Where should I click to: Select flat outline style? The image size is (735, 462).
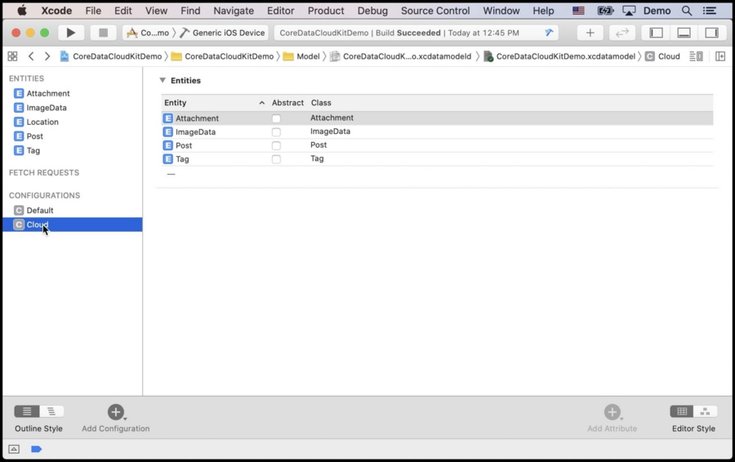pos(27,411)
